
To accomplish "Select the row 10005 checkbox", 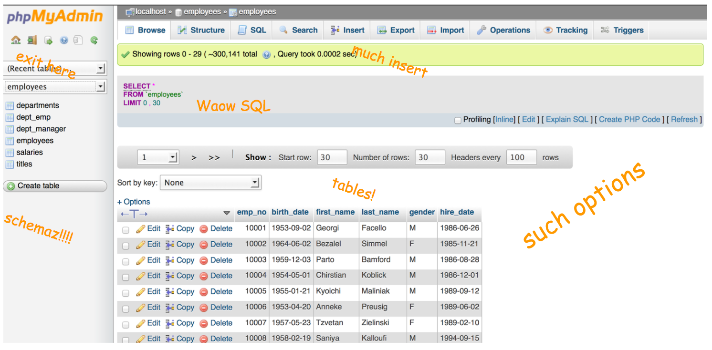I will pos(126,293).
